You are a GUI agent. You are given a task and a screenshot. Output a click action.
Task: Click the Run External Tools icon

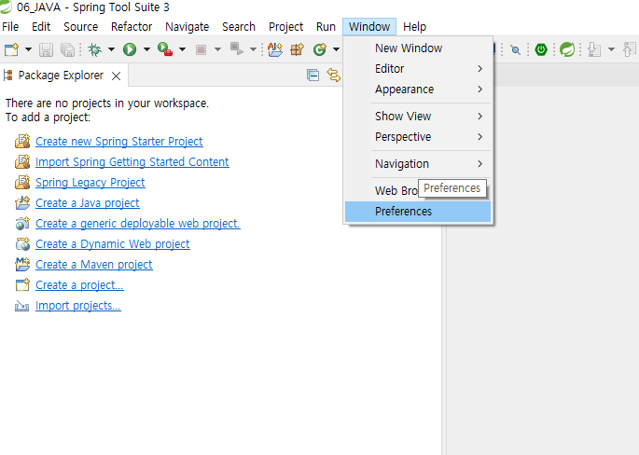pyautogui.click(x=165, y=49)
